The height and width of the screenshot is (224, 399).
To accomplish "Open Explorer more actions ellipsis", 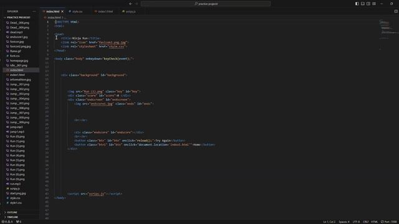I will (x=34, y=11).
